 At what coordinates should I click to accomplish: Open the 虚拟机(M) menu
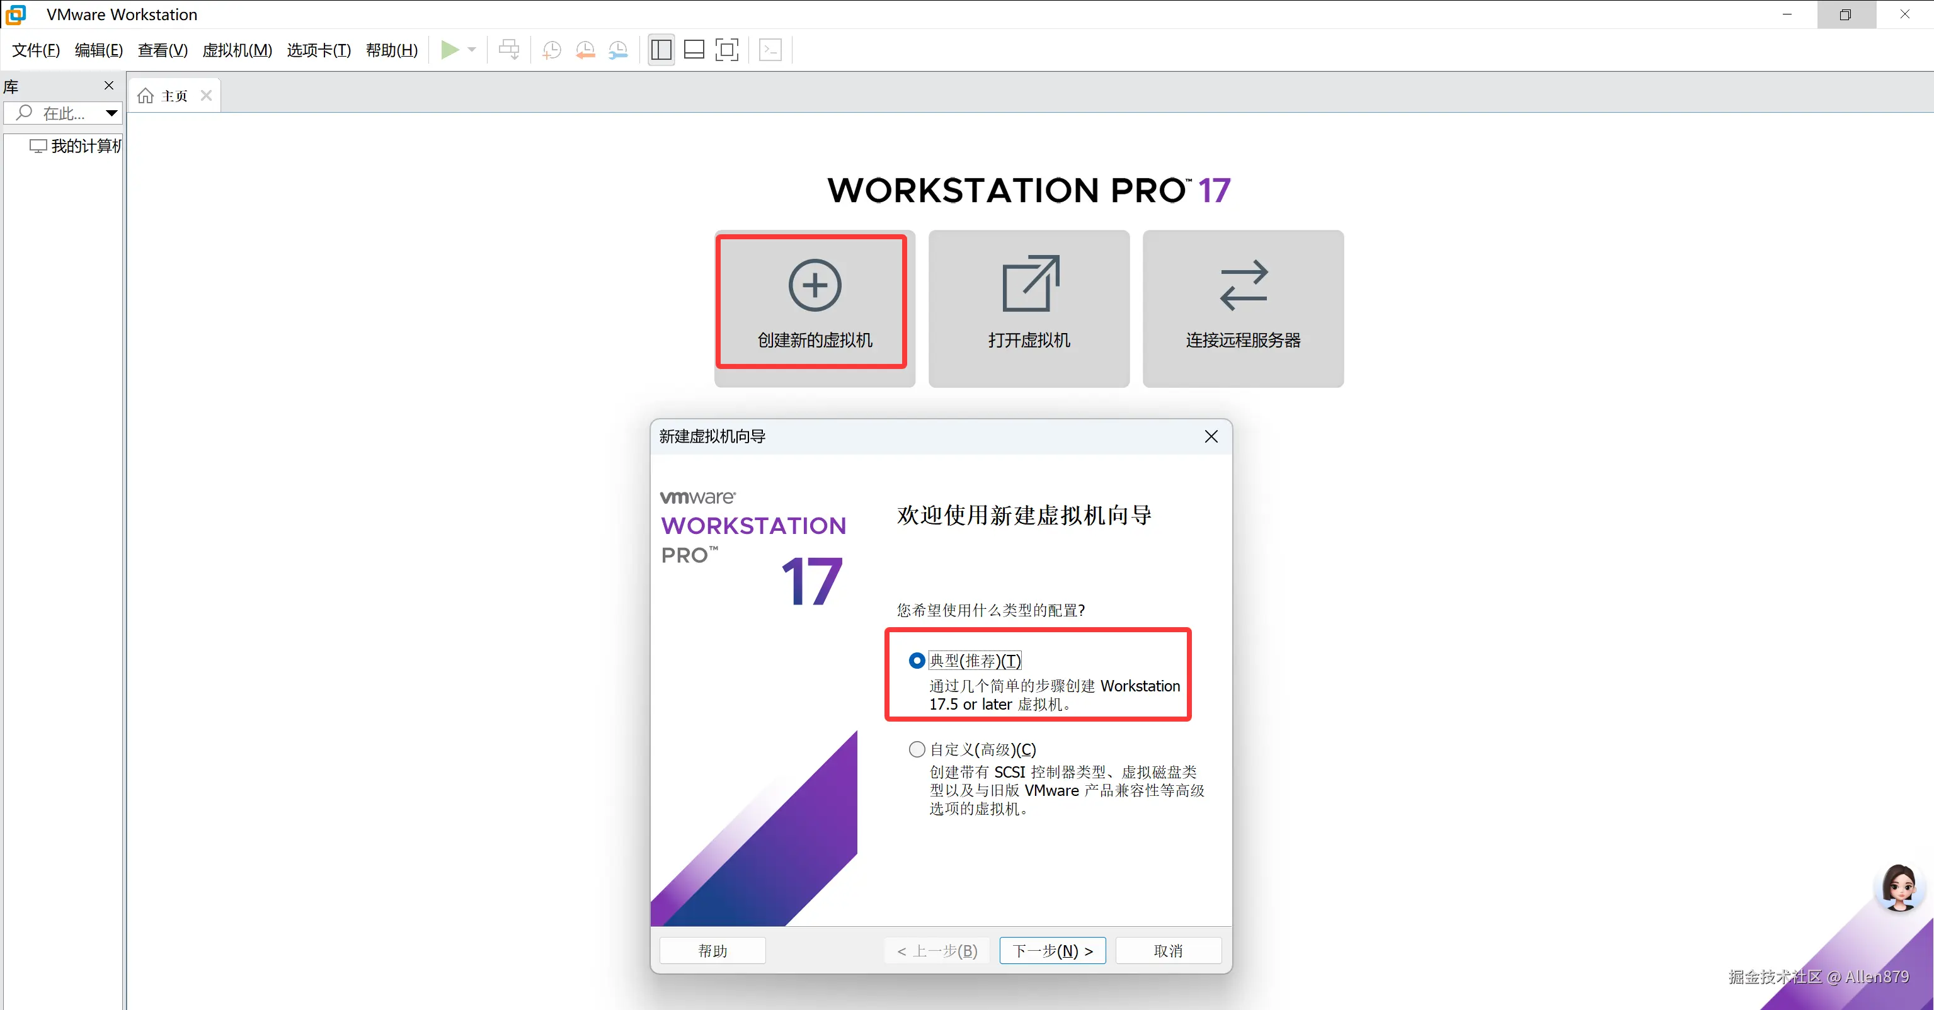click(x=237, y=50)
